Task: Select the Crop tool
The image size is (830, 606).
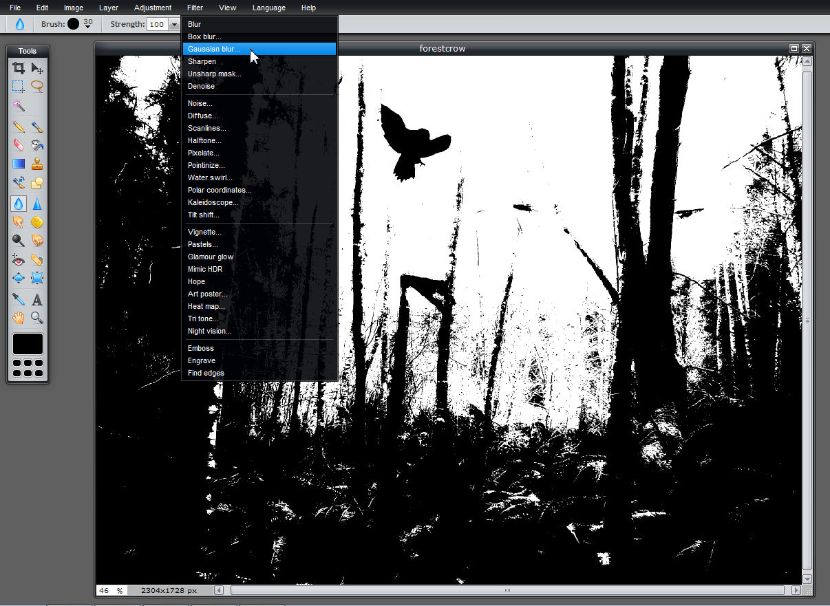Action: (x=19, y=68)
